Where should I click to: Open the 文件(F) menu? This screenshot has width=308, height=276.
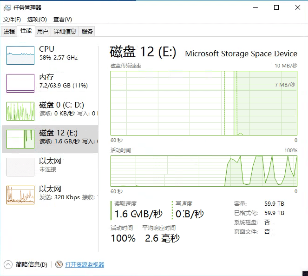12,20
